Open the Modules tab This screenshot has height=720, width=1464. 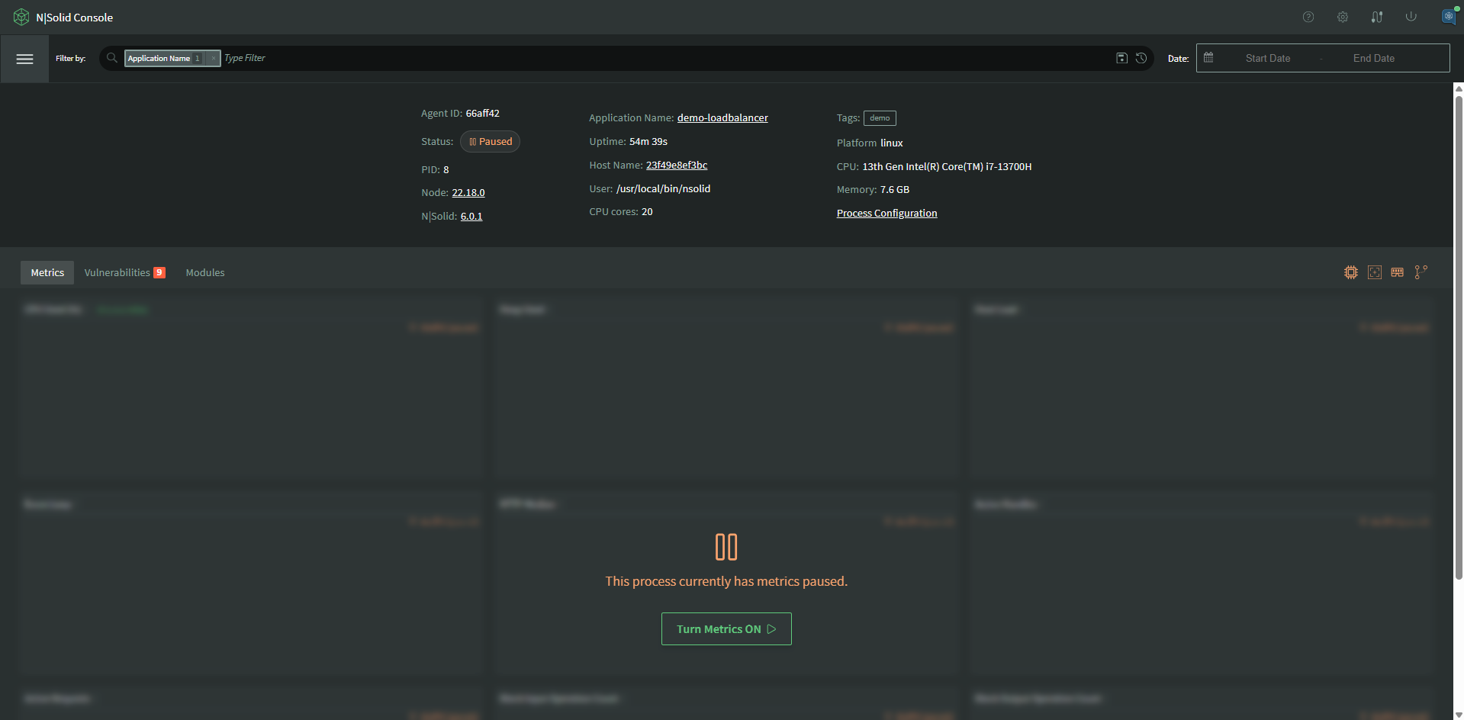(204, 272)
